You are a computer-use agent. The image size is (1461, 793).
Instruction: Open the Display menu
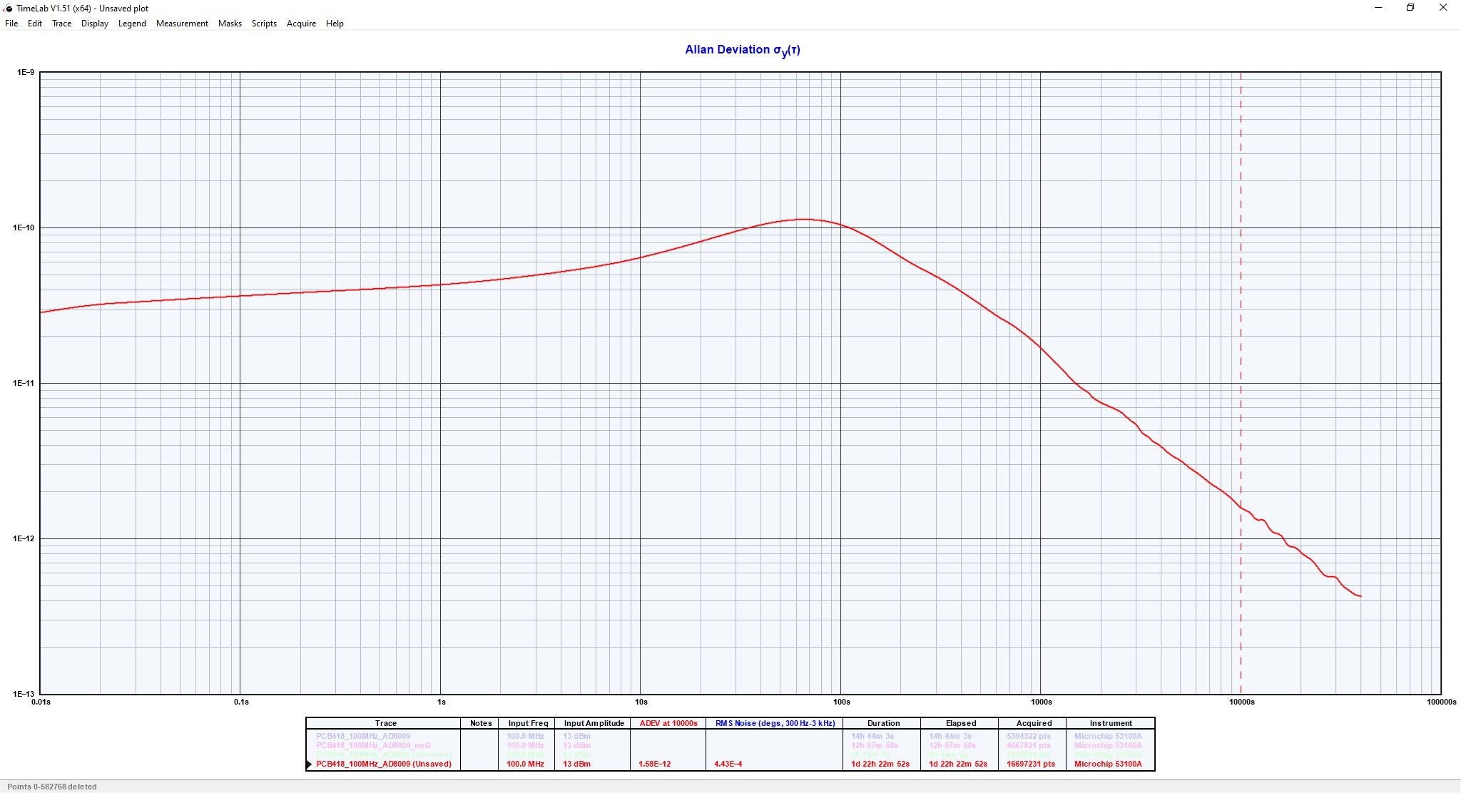pyautogui.click(x=95, y=24)
